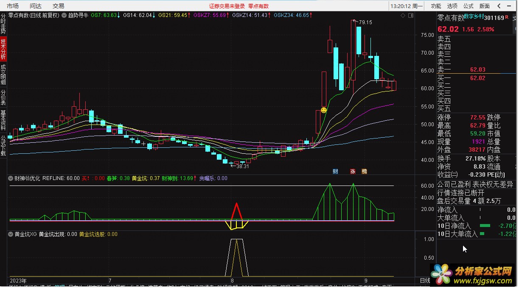Click the 财神到 indicator value label
Image resolution: width=519 pixels, height=288 pixels.
(x=179, y=178)
